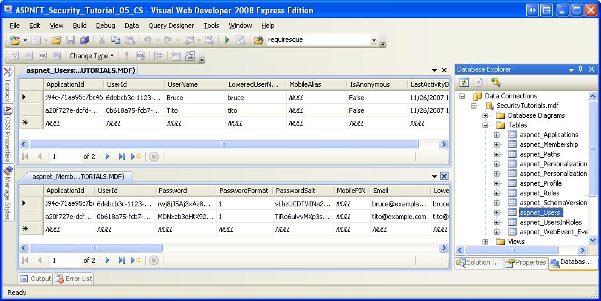Click the record number field in aspnet_Users grid

point(66,156)
